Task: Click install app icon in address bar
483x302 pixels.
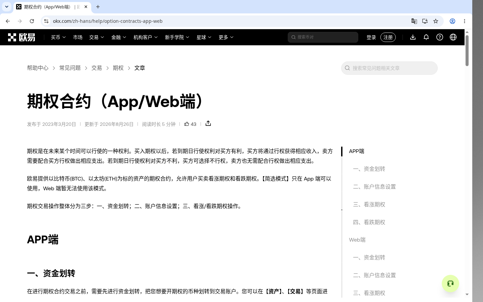Action: tap(425, 21)
